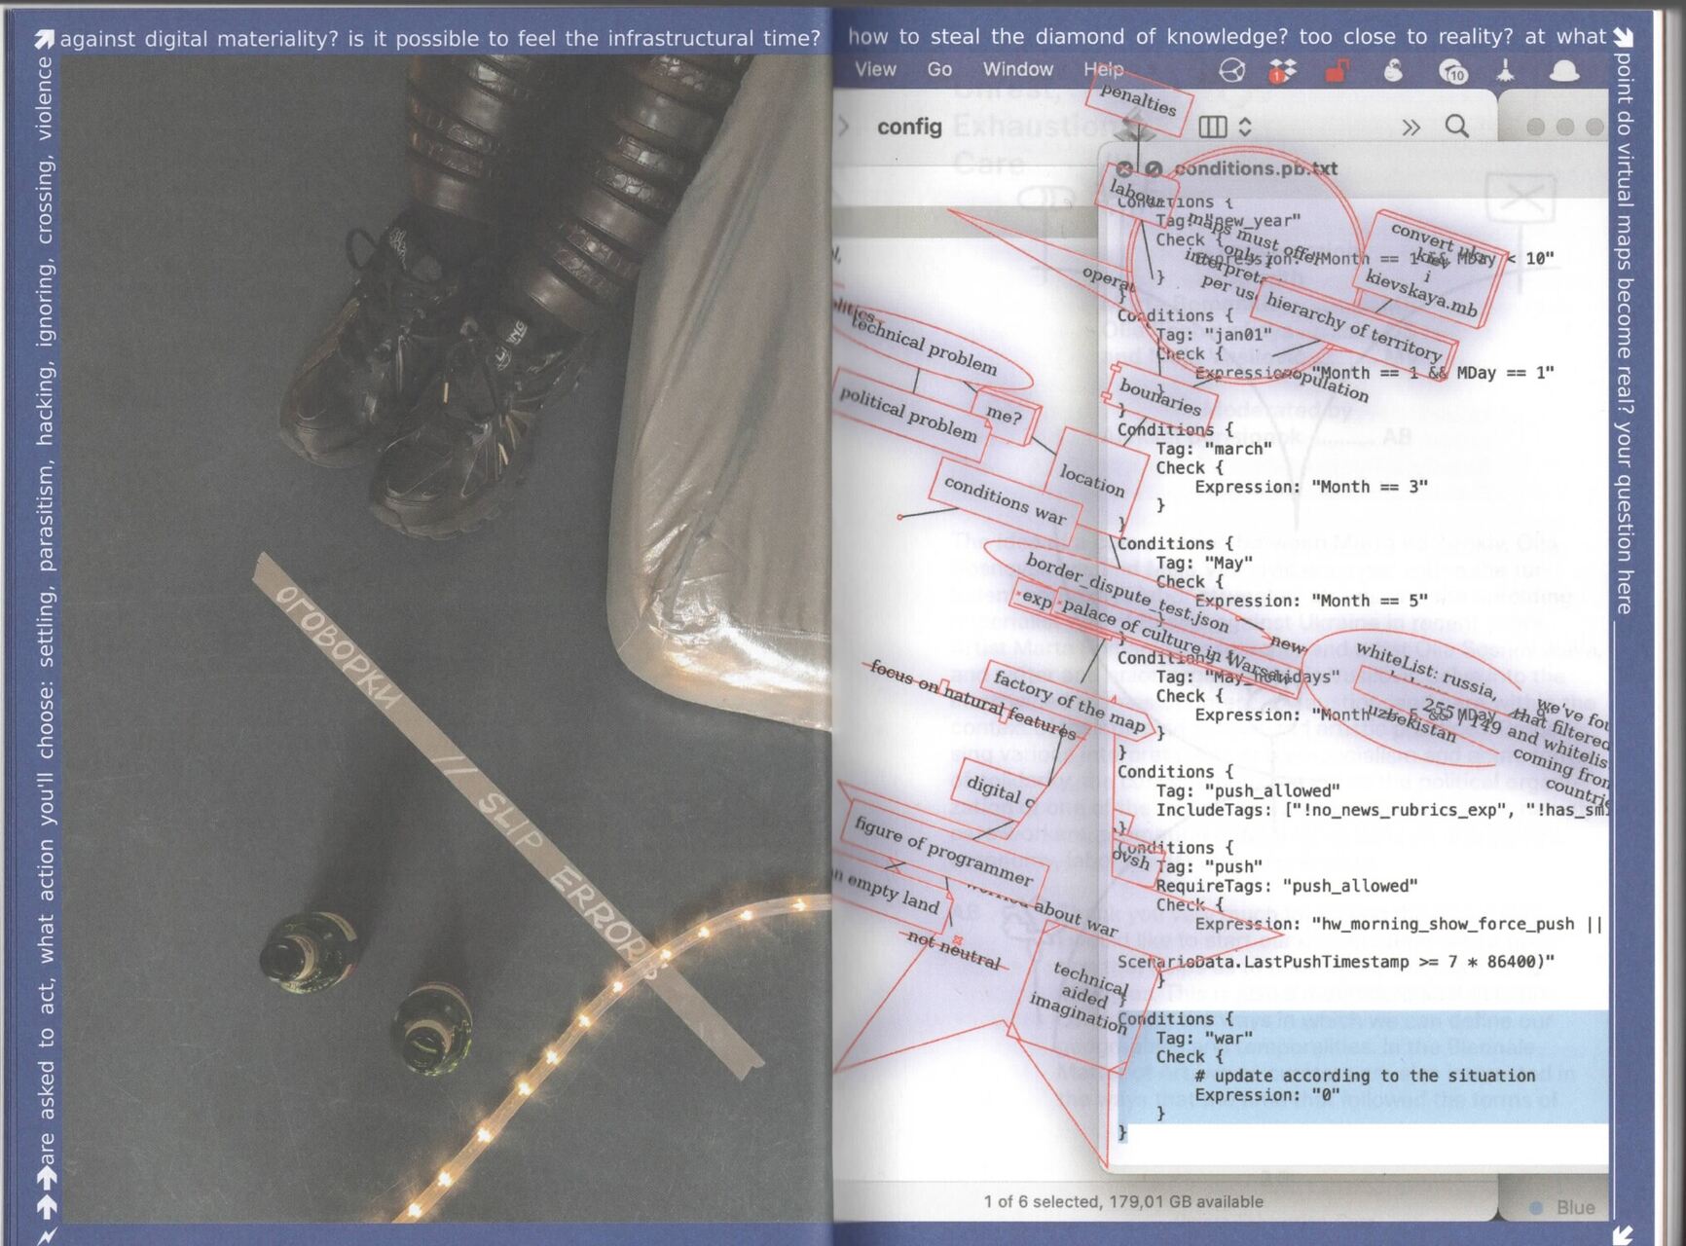Click the hat icon with badge 10
Viewport: 1686px width, 1246px height.
(x=1452, y=71)
